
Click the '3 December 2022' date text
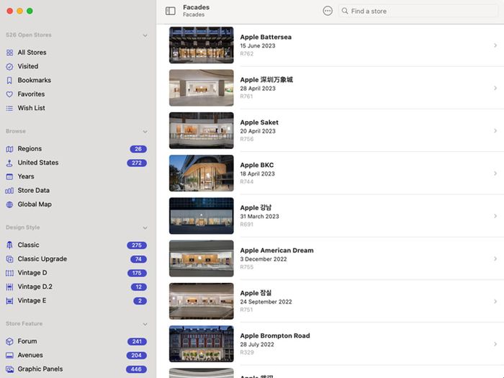[x=264, y=259]
